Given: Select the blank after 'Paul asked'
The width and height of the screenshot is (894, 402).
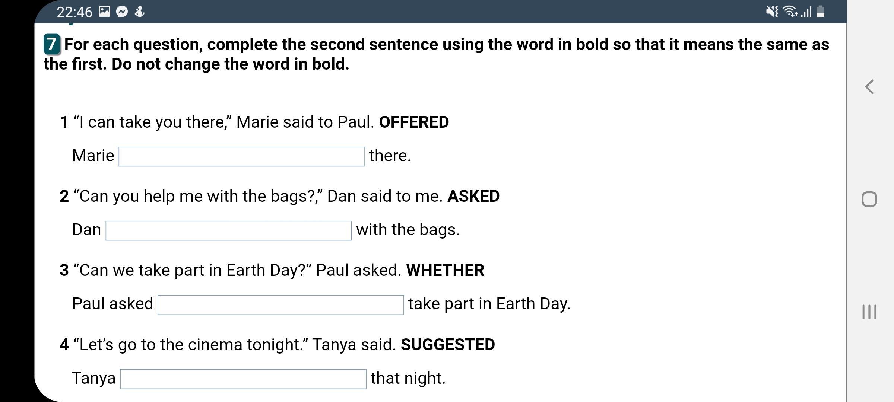Looking at the screenshot, I should click(x=280, y=304).
